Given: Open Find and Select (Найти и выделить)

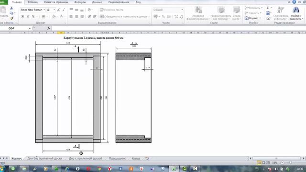Looking at the screenshot, I should pyautogui.click(x=296, y=13).
